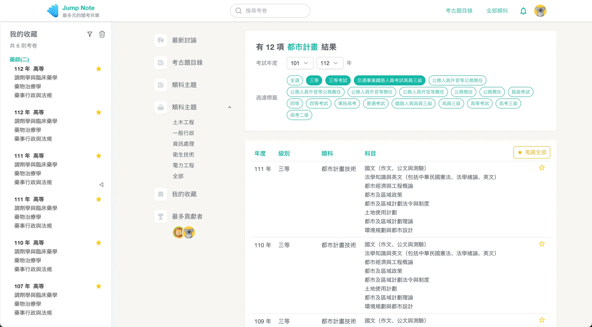Click the 蒐藏全部 button

coord(532,152)
